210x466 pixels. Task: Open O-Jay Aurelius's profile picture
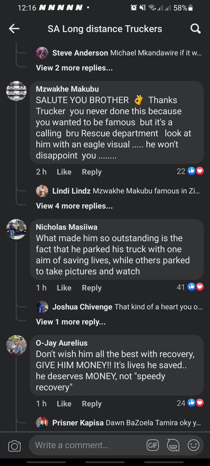pos(16,345)
